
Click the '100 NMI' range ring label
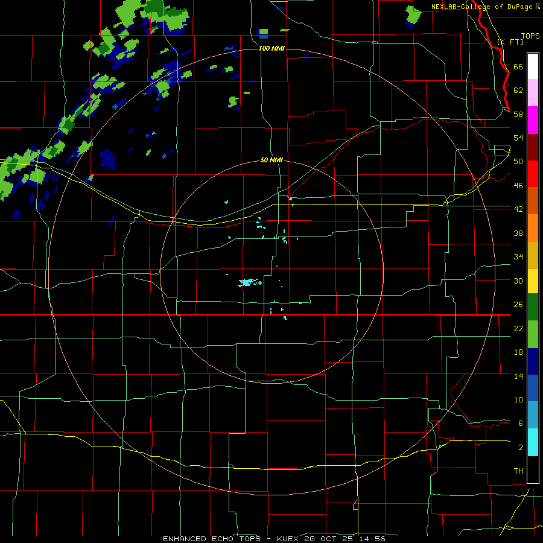point(271,48)
